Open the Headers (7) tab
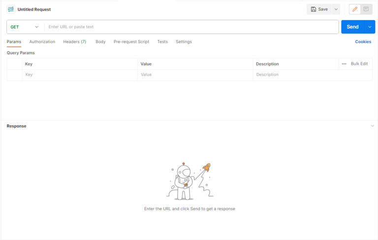The image size is (378, 240). tap(74, 42)
